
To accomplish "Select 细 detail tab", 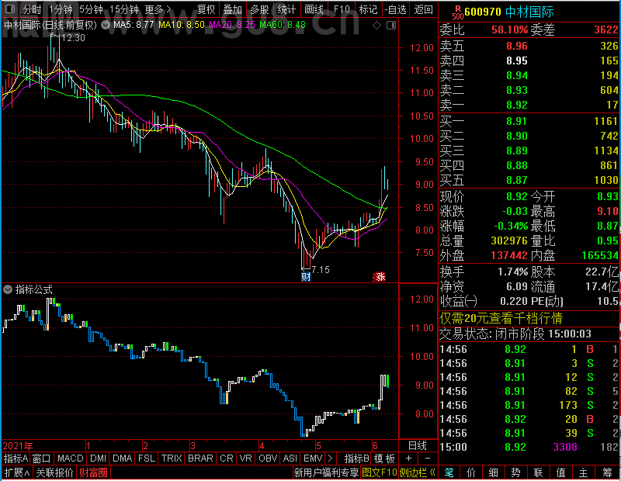I will [x=493, y=472].
